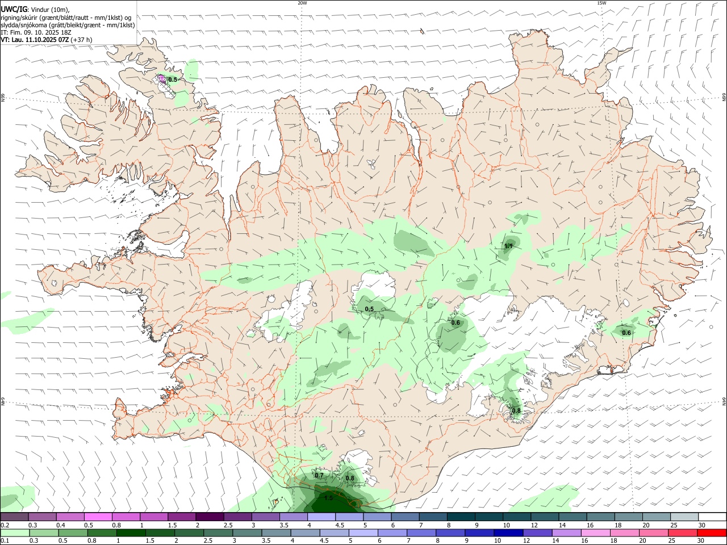Click the UWC/IG Vindur (10m) title text

[35, 10]
